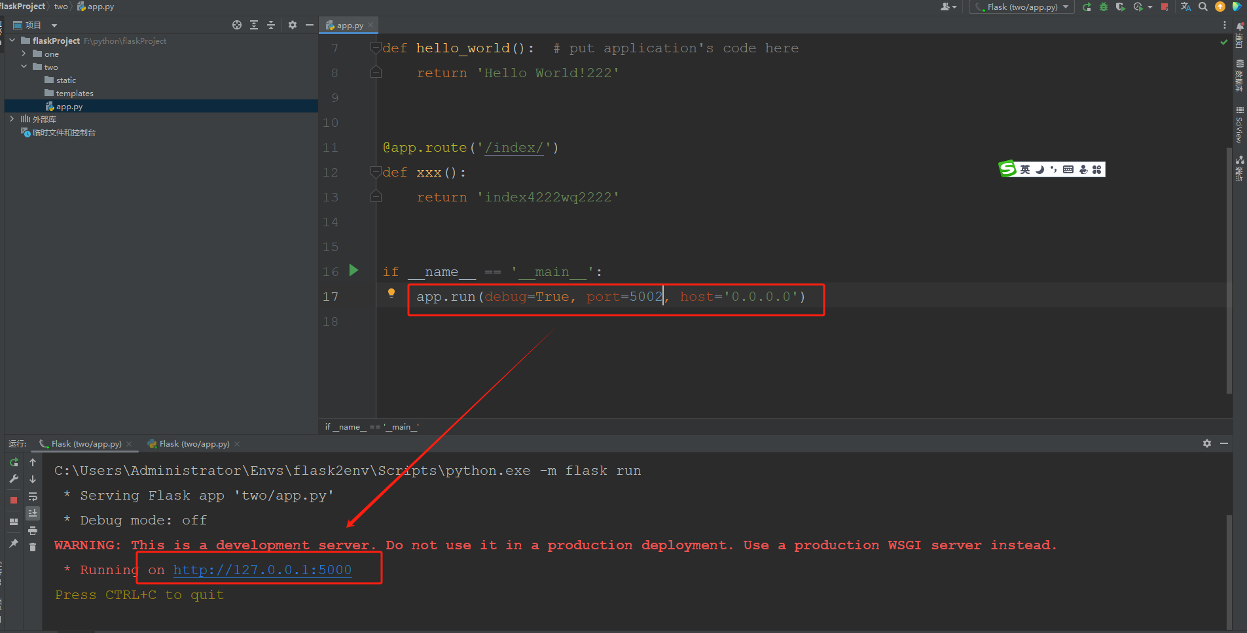Open the project panel gear settings
Screen dimensions: 1247x633
293,25
